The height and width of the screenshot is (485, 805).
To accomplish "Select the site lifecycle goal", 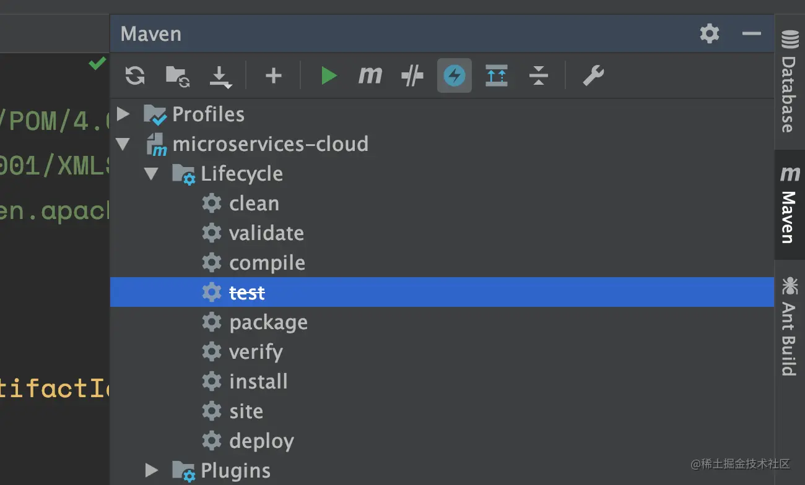I will [246, 411].
